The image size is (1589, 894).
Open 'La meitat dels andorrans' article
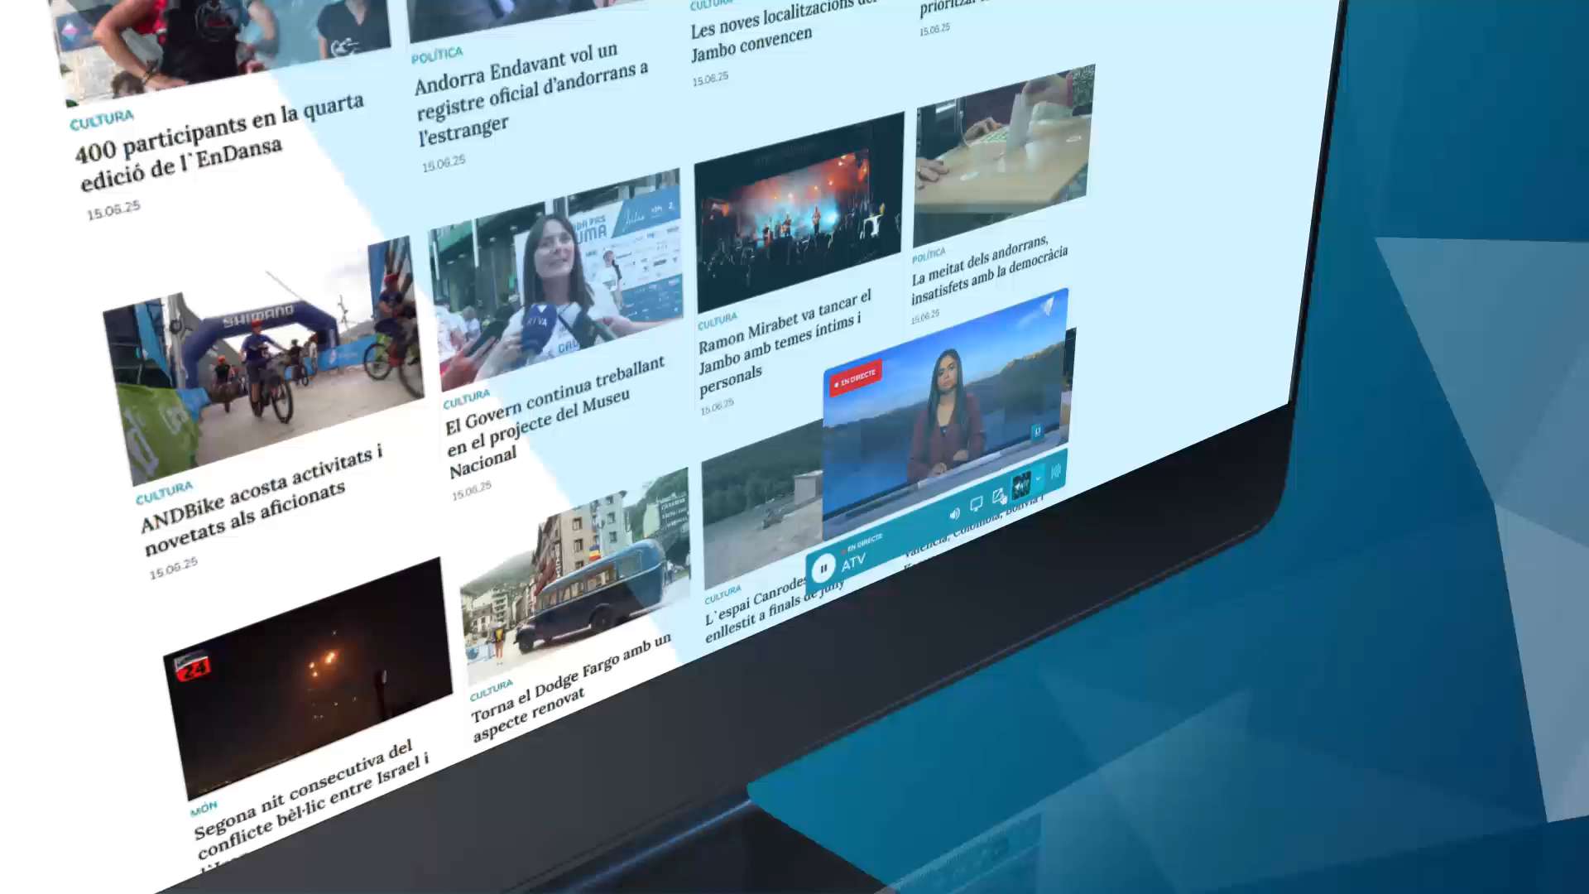[988, 270]
